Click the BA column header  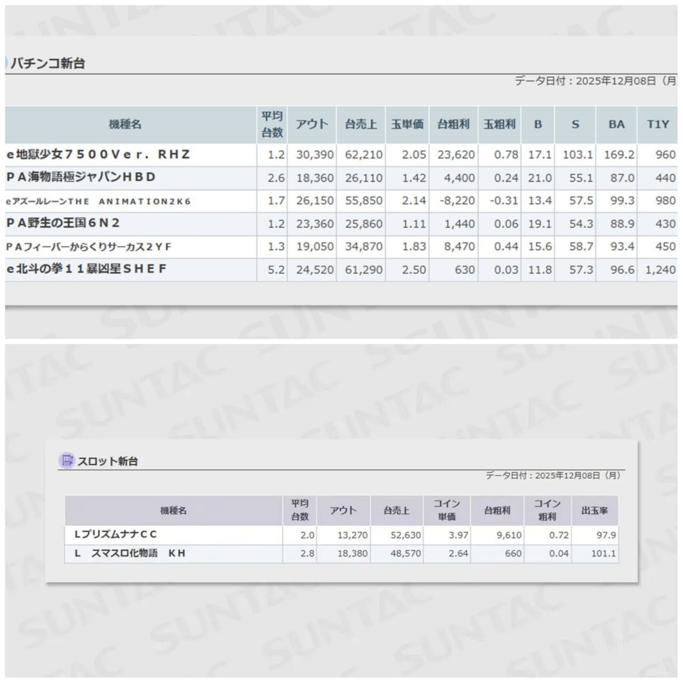click(616, 124)
